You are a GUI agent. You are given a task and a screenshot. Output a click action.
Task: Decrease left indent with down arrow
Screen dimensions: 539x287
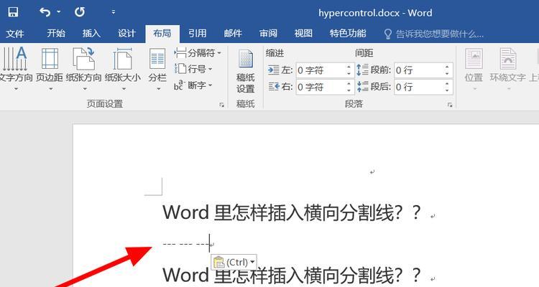pos(349,73)
